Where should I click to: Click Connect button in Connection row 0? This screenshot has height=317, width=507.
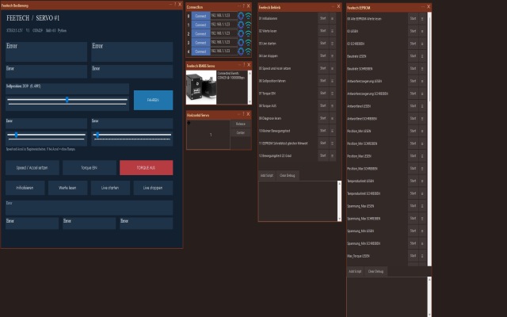(200, 16)
